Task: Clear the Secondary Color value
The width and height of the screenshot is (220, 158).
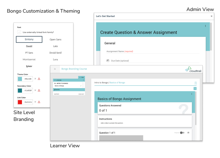Action: (35, 90)
